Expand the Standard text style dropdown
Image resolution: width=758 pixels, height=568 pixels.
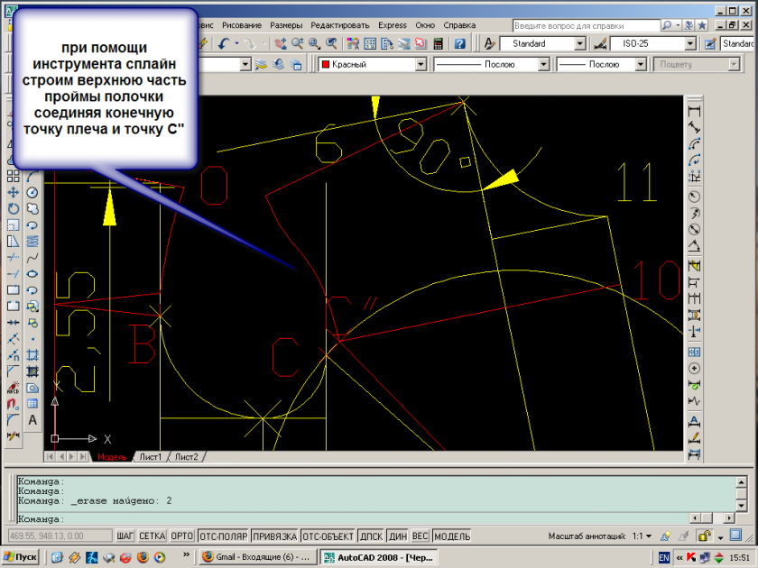pyautogui.click(x=580, y=44)
